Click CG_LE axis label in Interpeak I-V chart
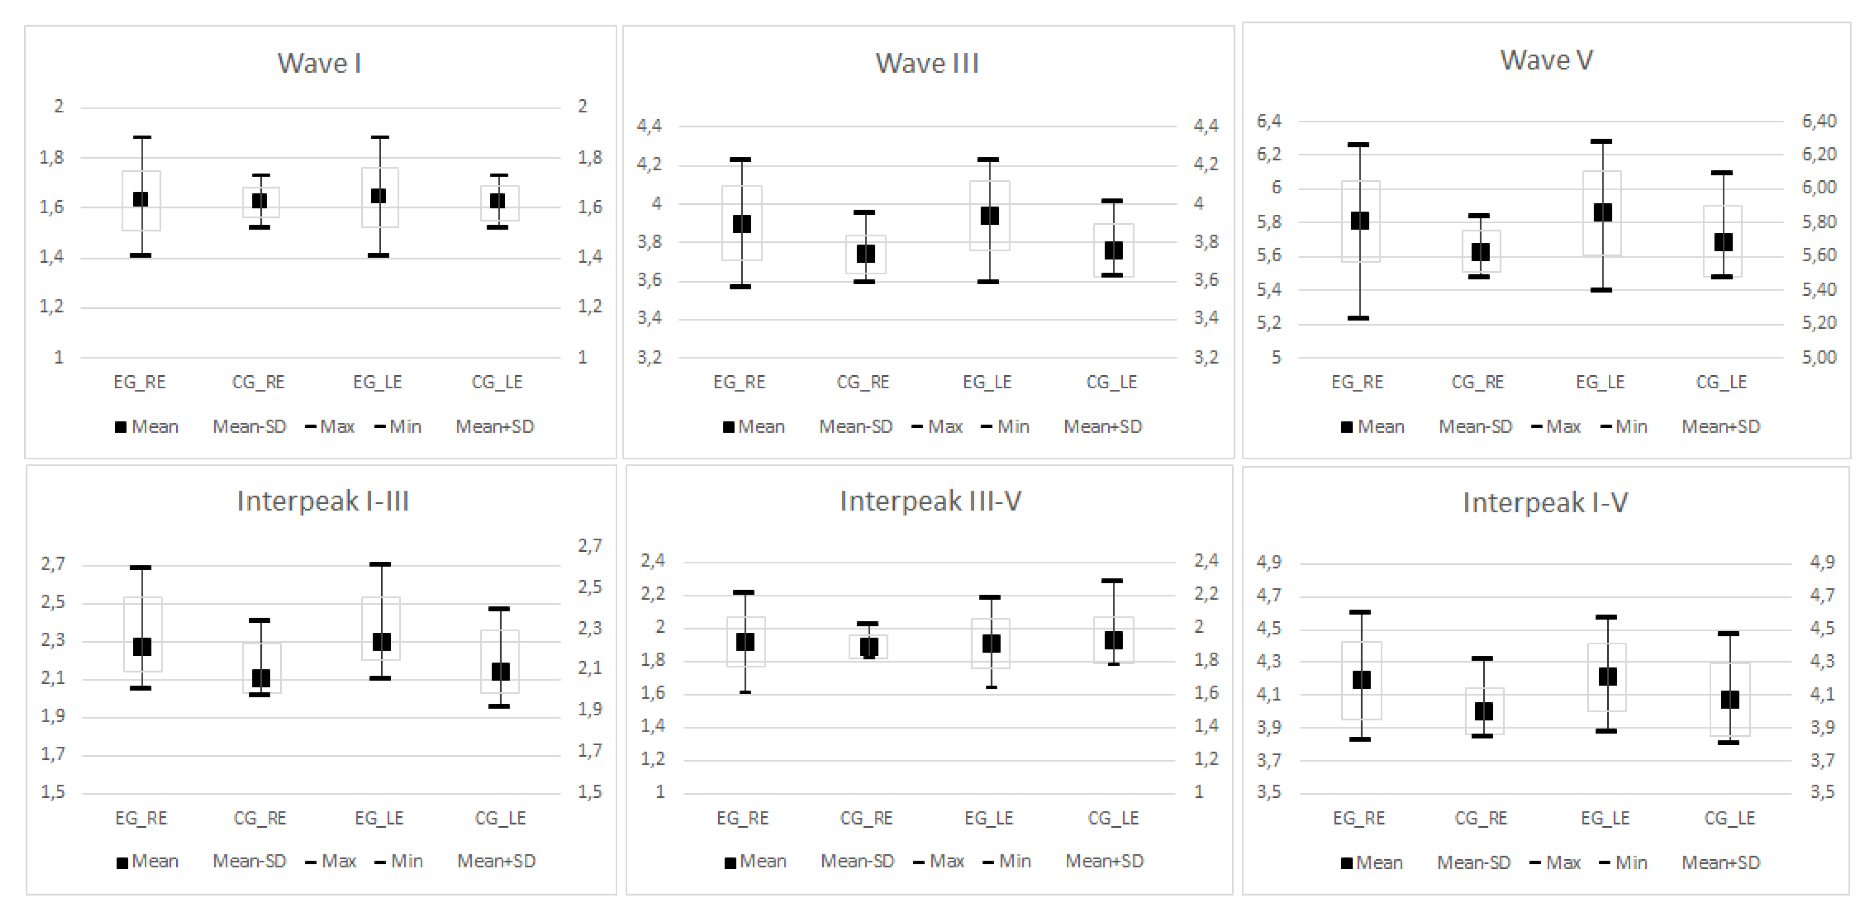The width and height of the screenshot is (1868, 915). 1729,818
